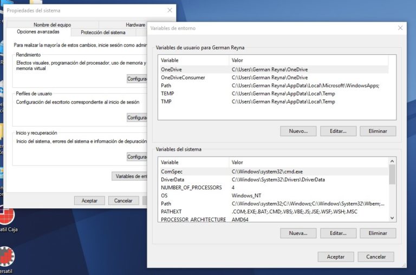
Task: Close the Propiedades del sistema window
Action: [x=170, y=10]
